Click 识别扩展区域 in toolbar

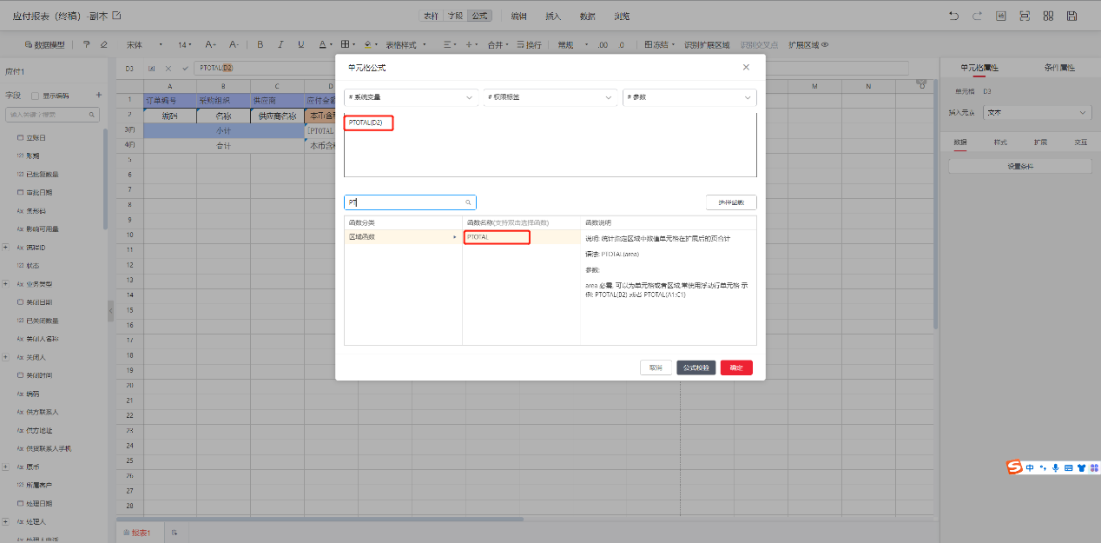tap(707, 44)
